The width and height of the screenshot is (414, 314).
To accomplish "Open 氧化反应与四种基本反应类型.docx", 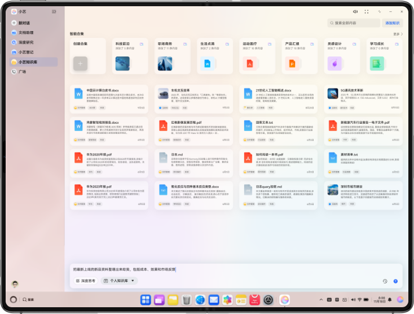I will (x=194, y=195).
